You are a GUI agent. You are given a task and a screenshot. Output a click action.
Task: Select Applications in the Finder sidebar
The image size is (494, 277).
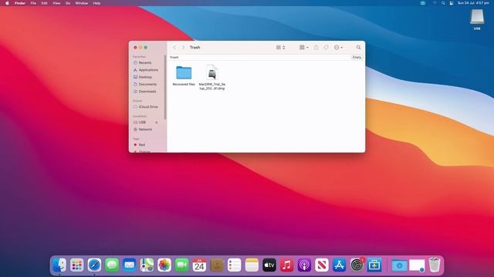(x=147, y=70)
